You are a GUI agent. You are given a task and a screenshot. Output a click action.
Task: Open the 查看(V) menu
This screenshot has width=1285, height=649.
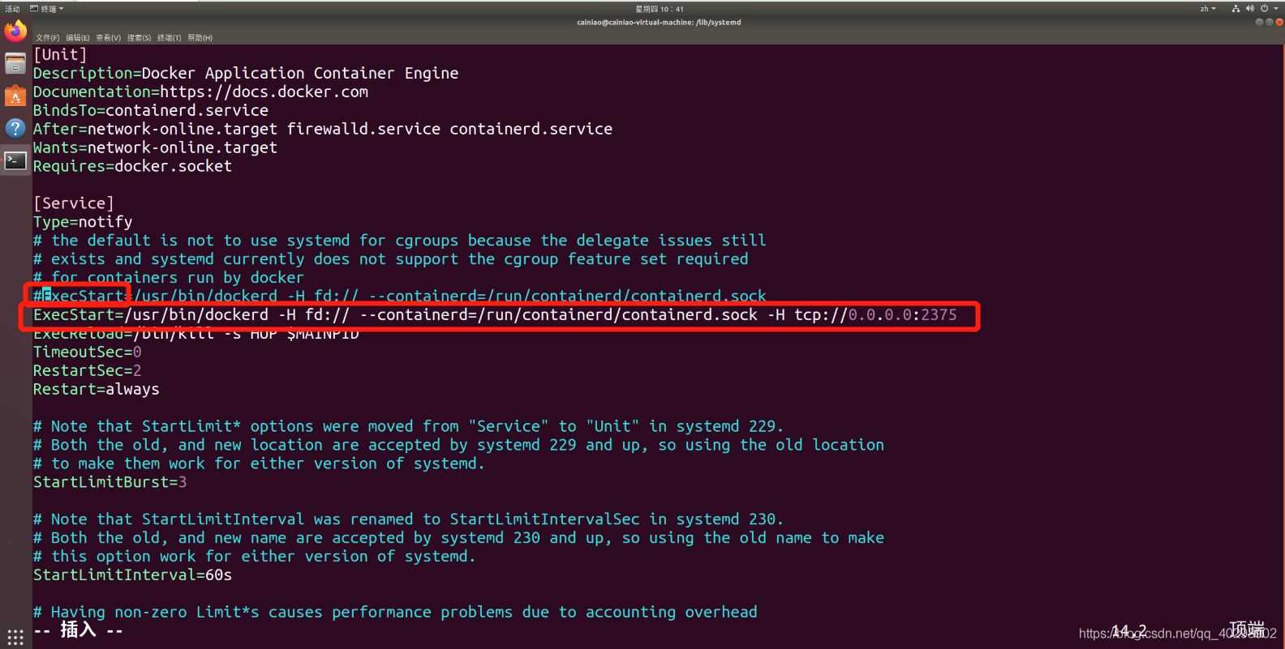pyautogui.click(x=108, y=38)
